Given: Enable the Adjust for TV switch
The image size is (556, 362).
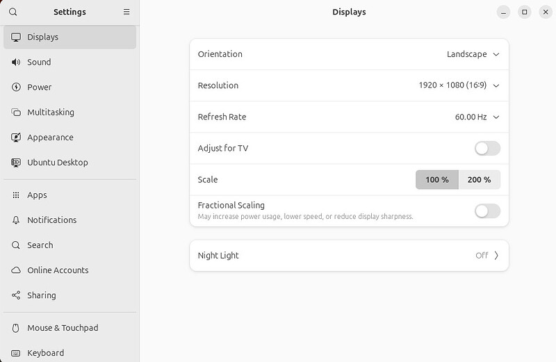Looking at the screenshot, I should click(x=486, y=148).
